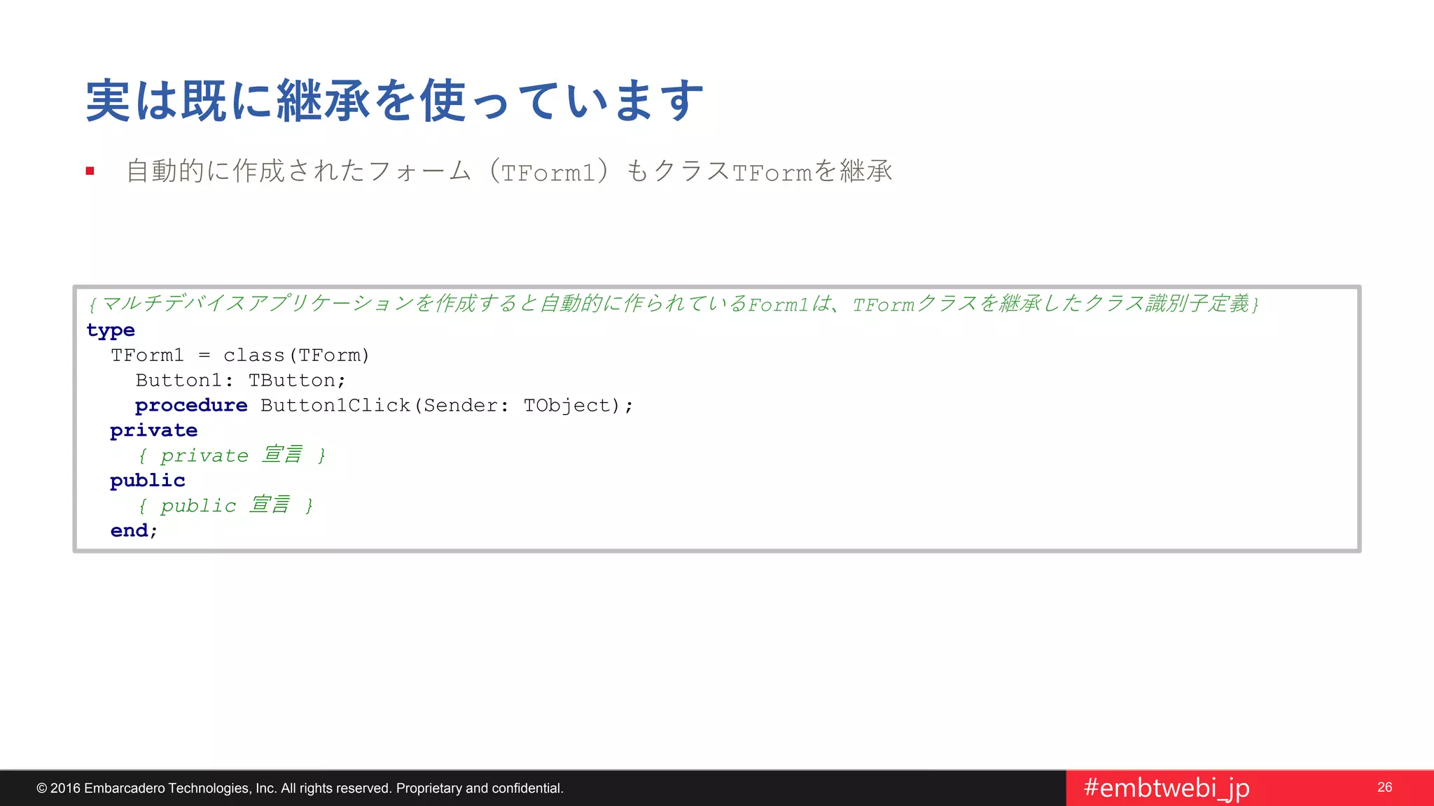Click the '{ private 宣言 }' comment
The height and width of the screenshot is (806, 1434).
(232, 455)
